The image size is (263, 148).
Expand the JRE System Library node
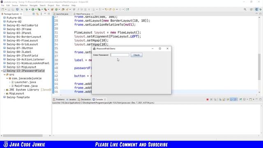5,90
